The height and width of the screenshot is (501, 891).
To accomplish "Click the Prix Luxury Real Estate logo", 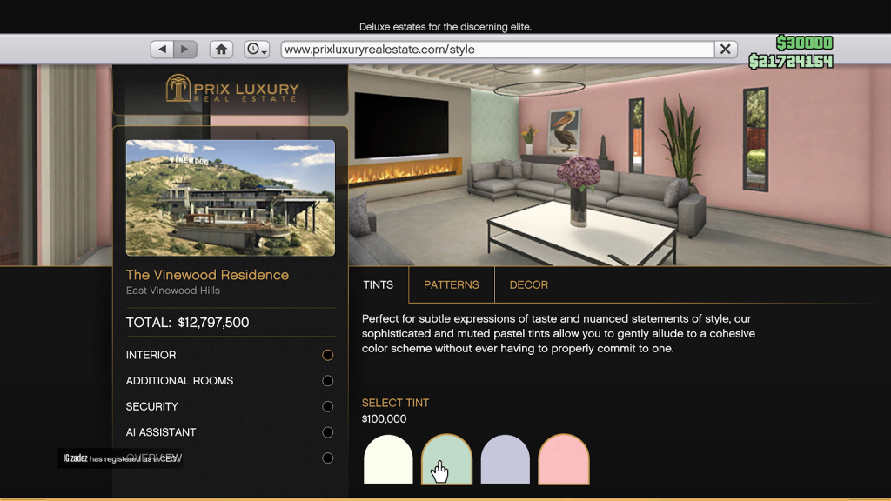I will point(231,89).
